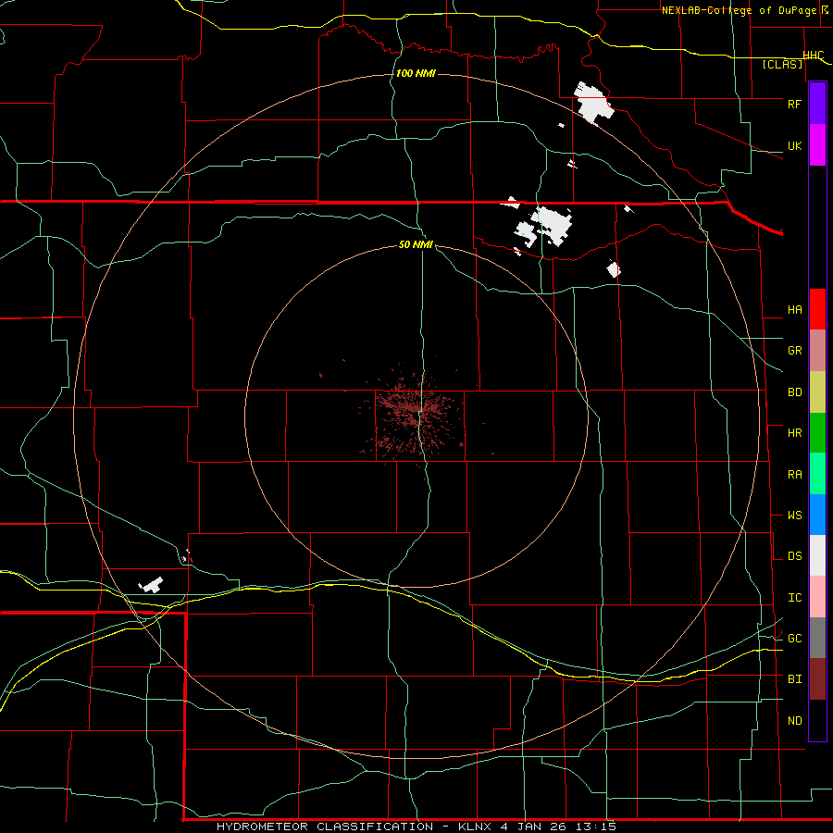Click the HR legend label text
The image size is (833, 833).
794,433
